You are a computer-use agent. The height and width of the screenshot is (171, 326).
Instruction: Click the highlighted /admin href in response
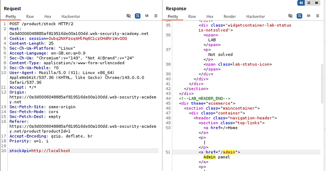[x=228, y=152]
